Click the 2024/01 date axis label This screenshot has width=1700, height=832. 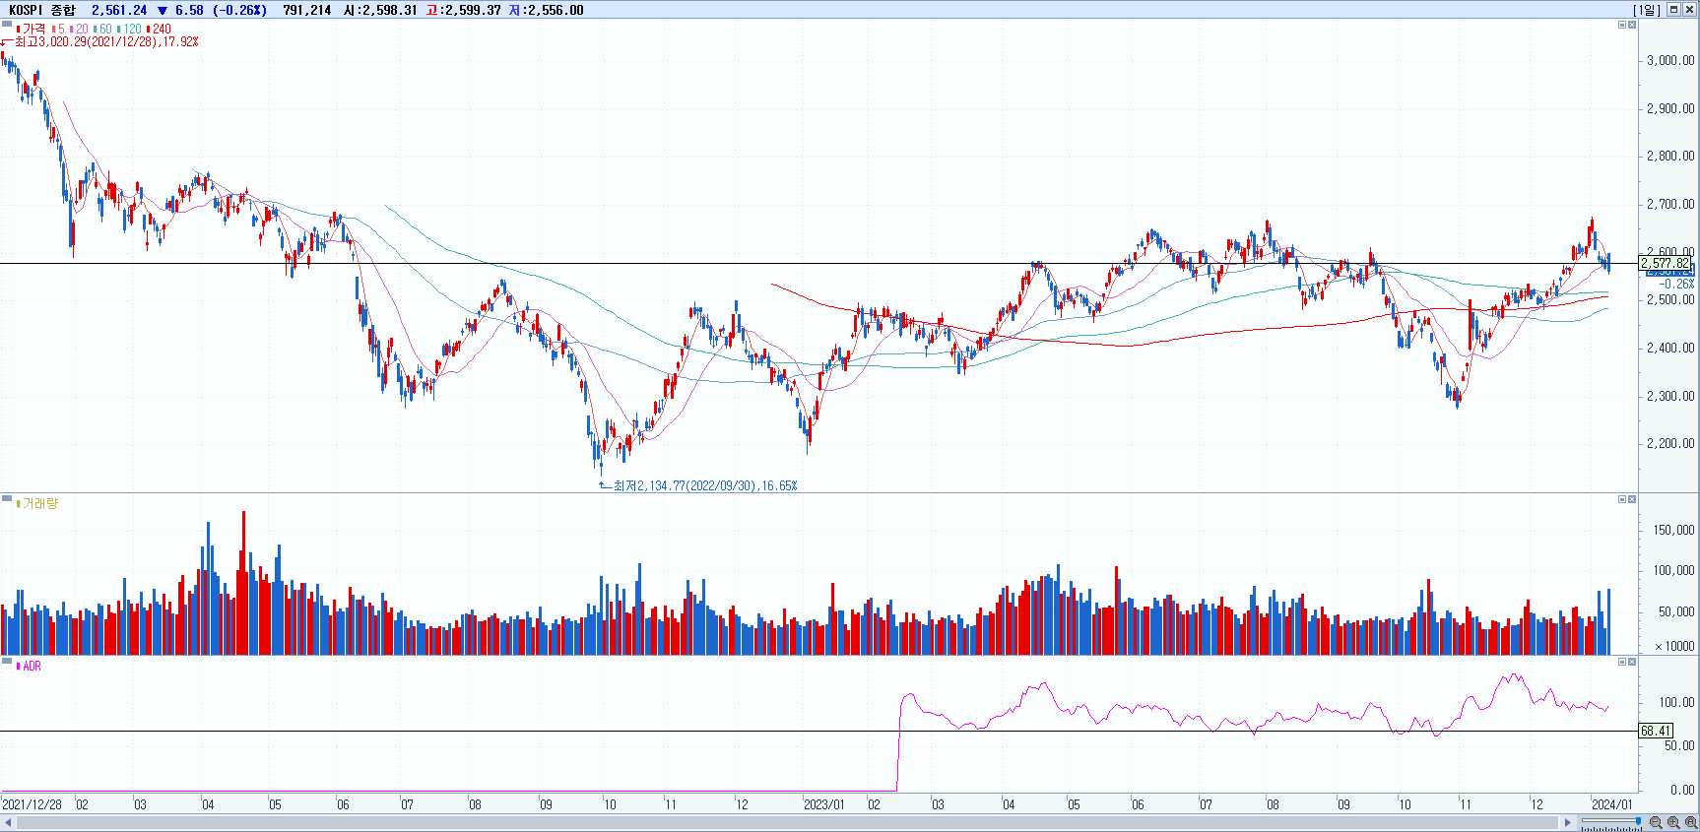click(1612, 804)
